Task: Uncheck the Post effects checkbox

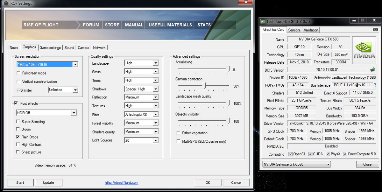Action: pyautogui.click(x=16, y=103)
